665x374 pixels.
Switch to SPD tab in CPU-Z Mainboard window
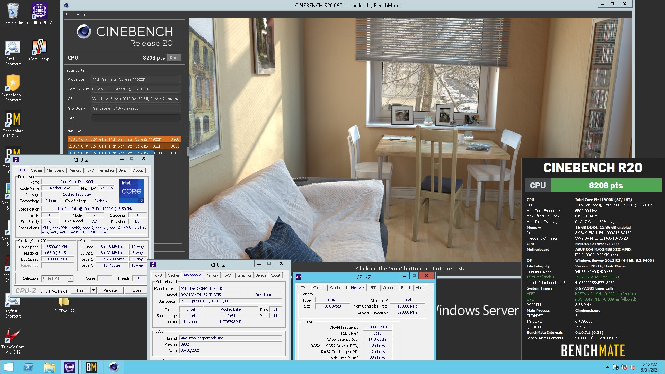pos(228,275)
